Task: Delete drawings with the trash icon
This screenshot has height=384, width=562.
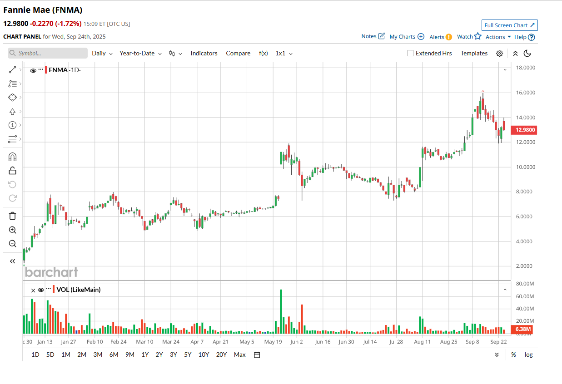Action: (x=12, y=216)
